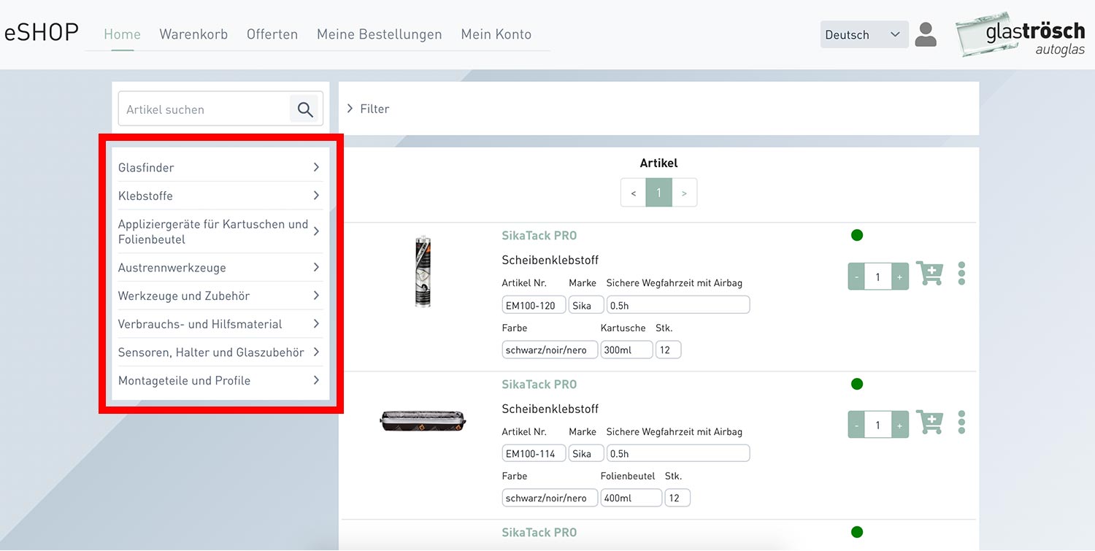The height and width of the screenshot is (551, 1095).
Task: Click the search magnifier icon
Action: pos(305,109)
